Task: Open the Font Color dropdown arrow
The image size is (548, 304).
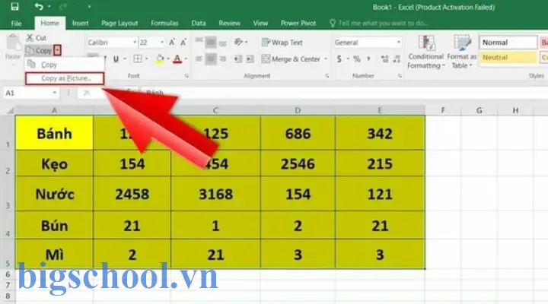Action: [186, 59]
